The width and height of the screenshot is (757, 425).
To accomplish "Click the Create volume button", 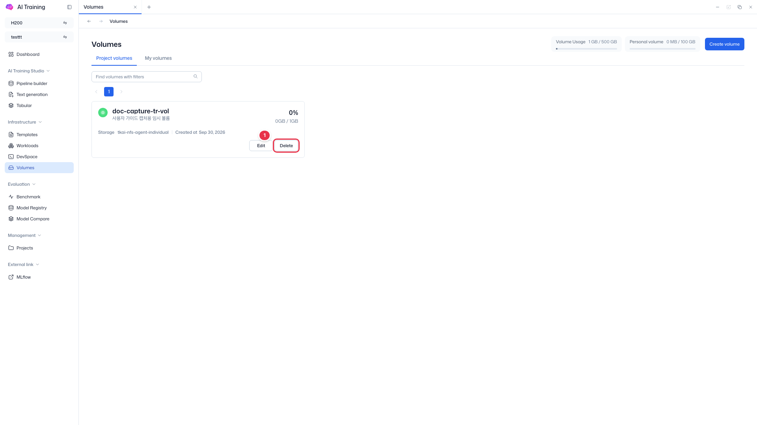I will tap(724, 44).
